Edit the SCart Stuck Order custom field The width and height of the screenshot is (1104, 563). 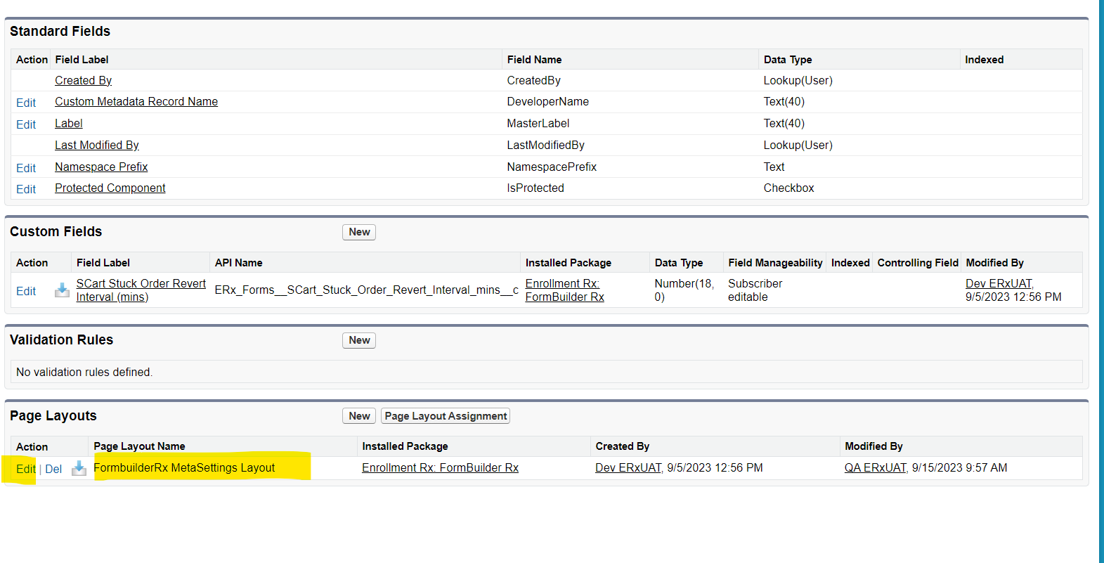(x=26, y=291)
